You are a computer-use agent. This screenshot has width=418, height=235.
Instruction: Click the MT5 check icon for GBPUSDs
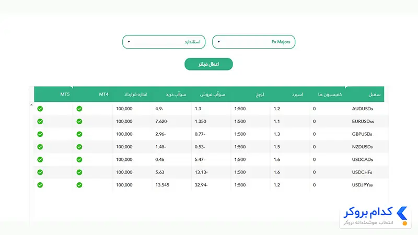[x=40, y=134]
